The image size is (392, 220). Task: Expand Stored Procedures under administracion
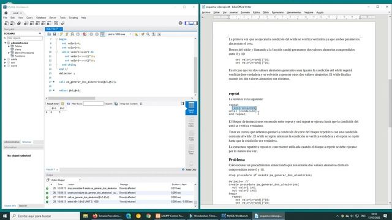coord(9,53)
